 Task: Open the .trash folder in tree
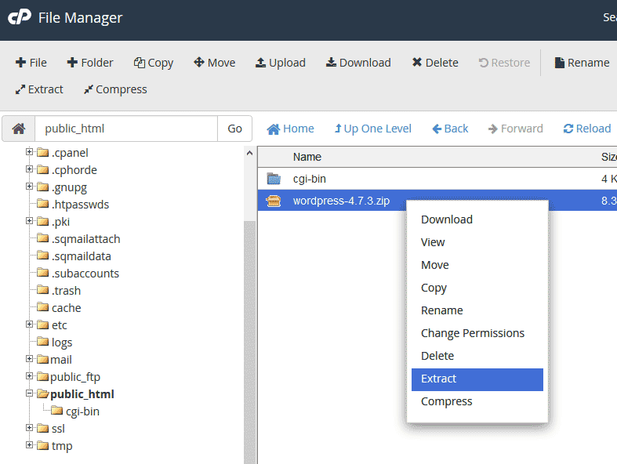point(66,291)
